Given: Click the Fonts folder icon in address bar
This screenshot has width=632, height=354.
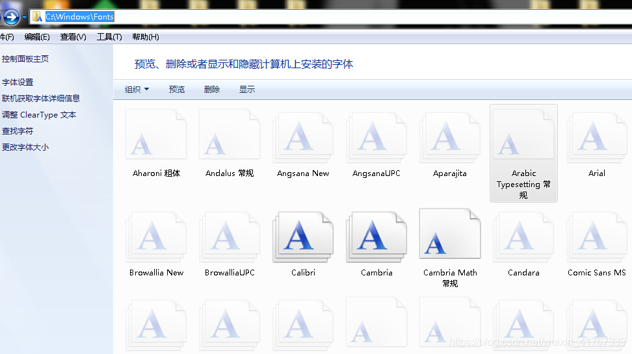Looking at the screenshot, I should pyautogui.click(x=38, y=16).
